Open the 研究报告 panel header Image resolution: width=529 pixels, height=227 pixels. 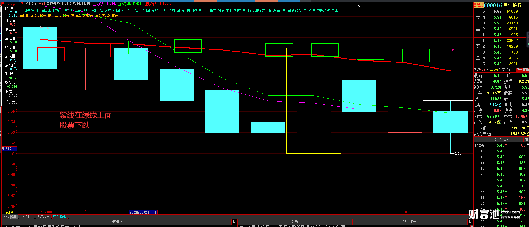coord(410,222)
